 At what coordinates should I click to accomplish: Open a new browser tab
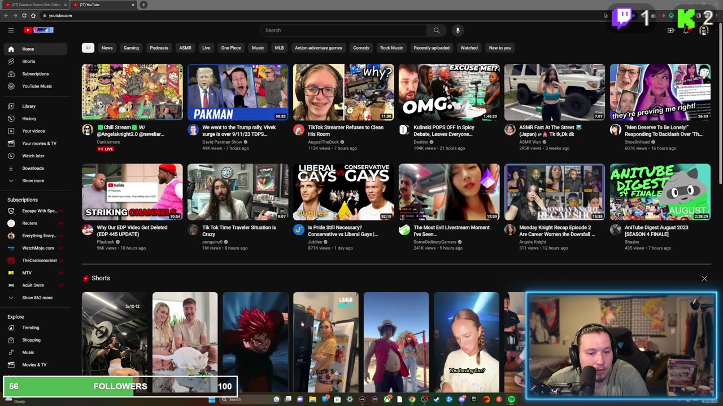[x=143, y=5]
